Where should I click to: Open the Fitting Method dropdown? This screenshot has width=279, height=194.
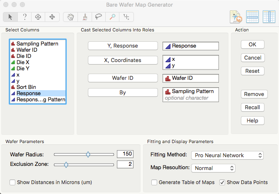[x=227, y=155]
